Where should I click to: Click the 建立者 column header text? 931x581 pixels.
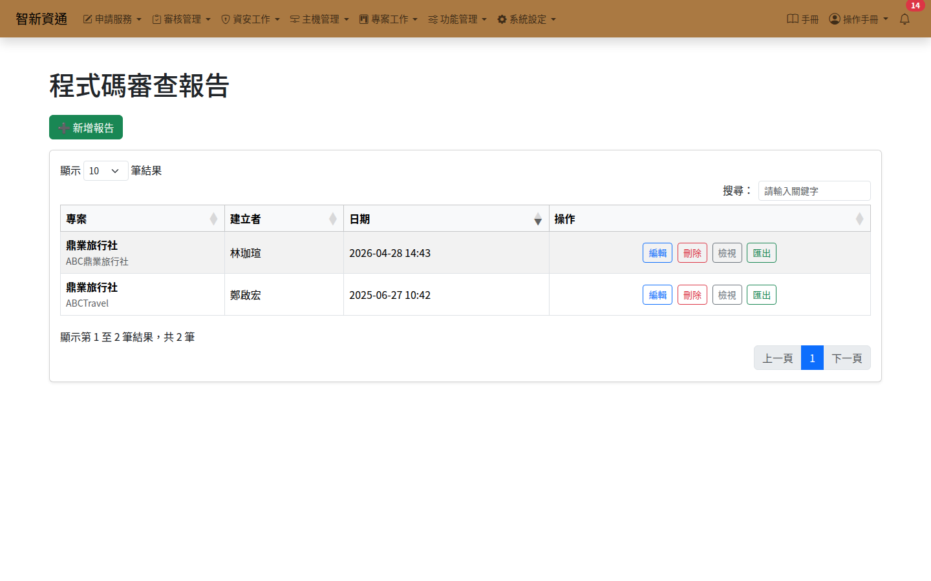[x=246, y=219]
